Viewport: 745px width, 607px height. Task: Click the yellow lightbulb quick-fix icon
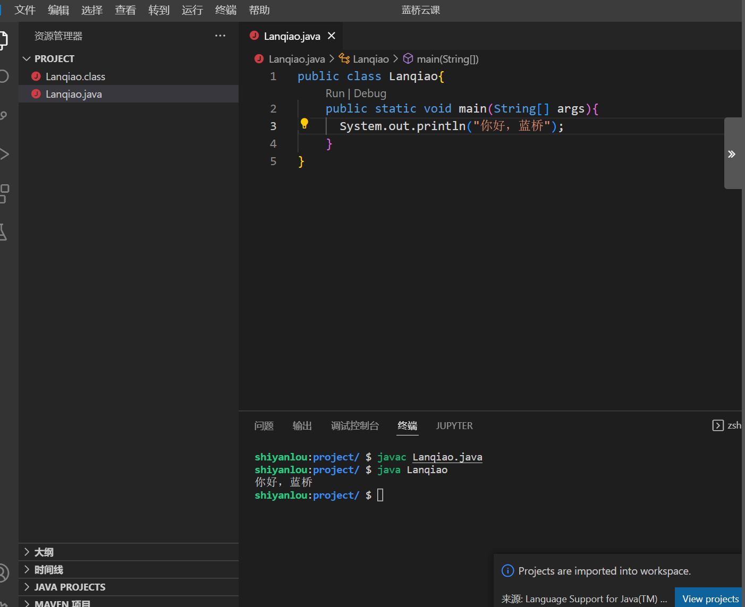point(304,124)
